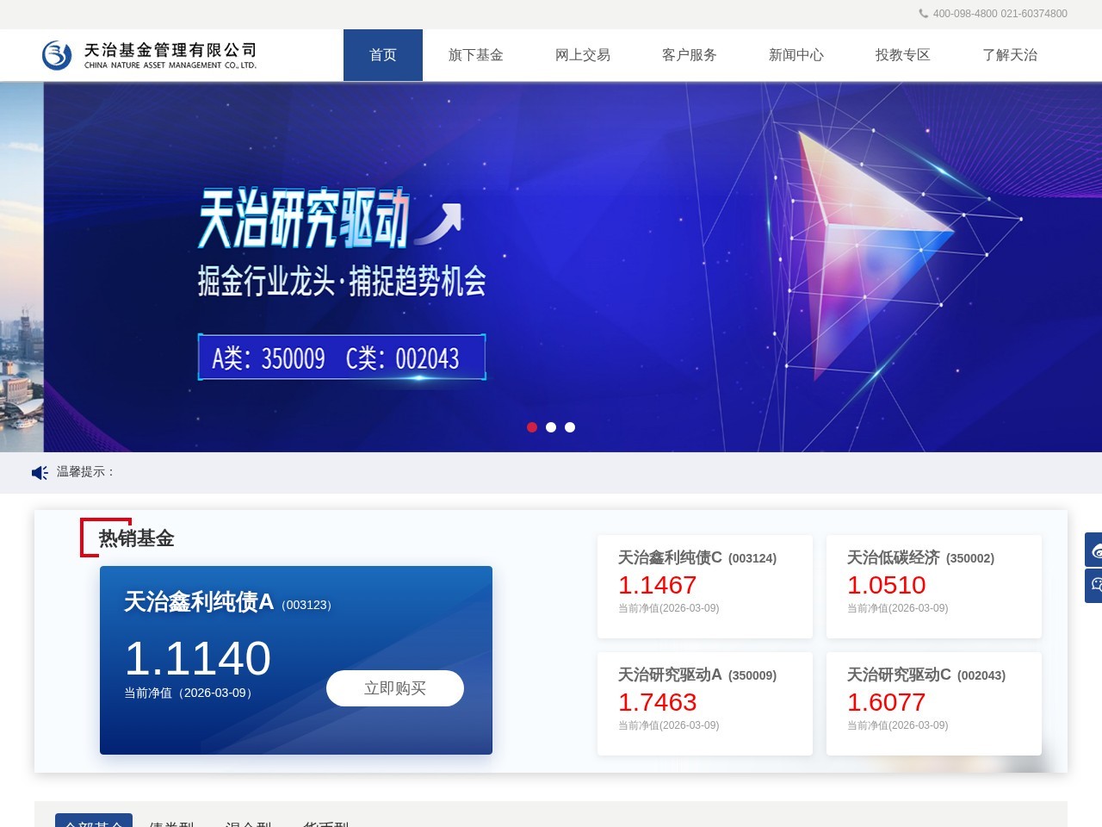Click the speaker icon beside 温馨提示
1102x827 pixels.
point(39,472)
